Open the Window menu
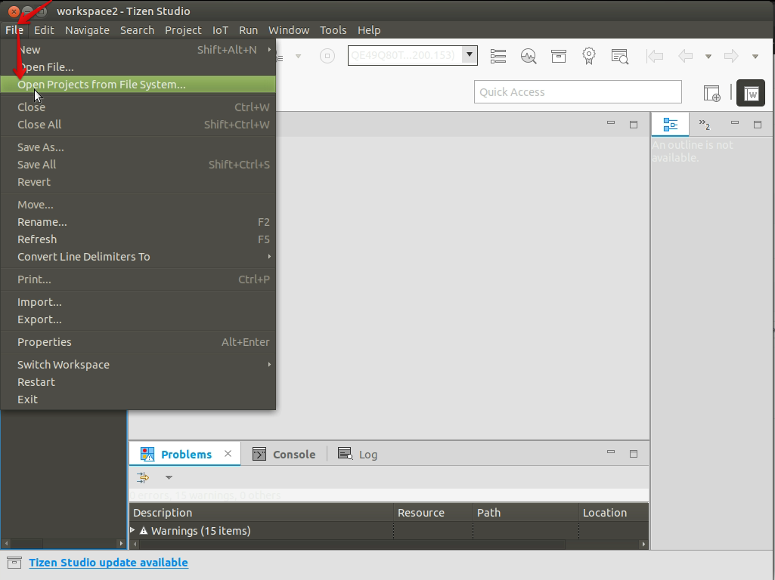This screenshot has height=580, width=775. click(289, 30)
